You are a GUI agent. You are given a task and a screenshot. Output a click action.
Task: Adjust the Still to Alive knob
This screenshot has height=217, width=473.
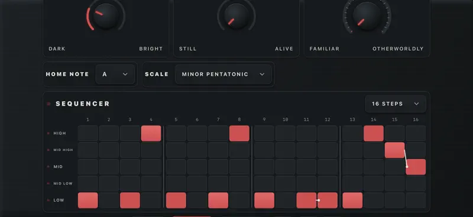[x=237, y=16]
